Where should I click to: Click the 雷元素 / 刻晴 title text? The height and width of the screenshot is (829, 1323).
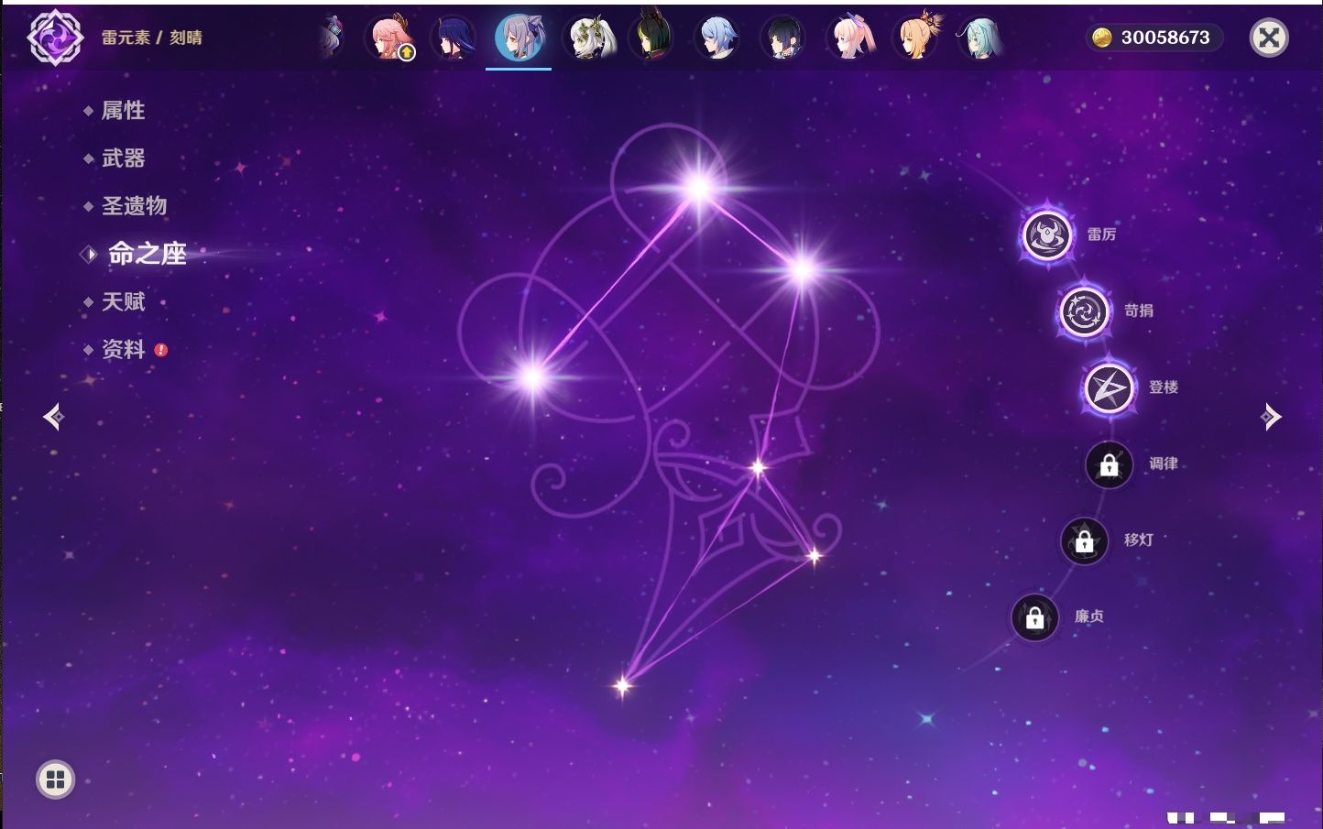click(152, 38)
